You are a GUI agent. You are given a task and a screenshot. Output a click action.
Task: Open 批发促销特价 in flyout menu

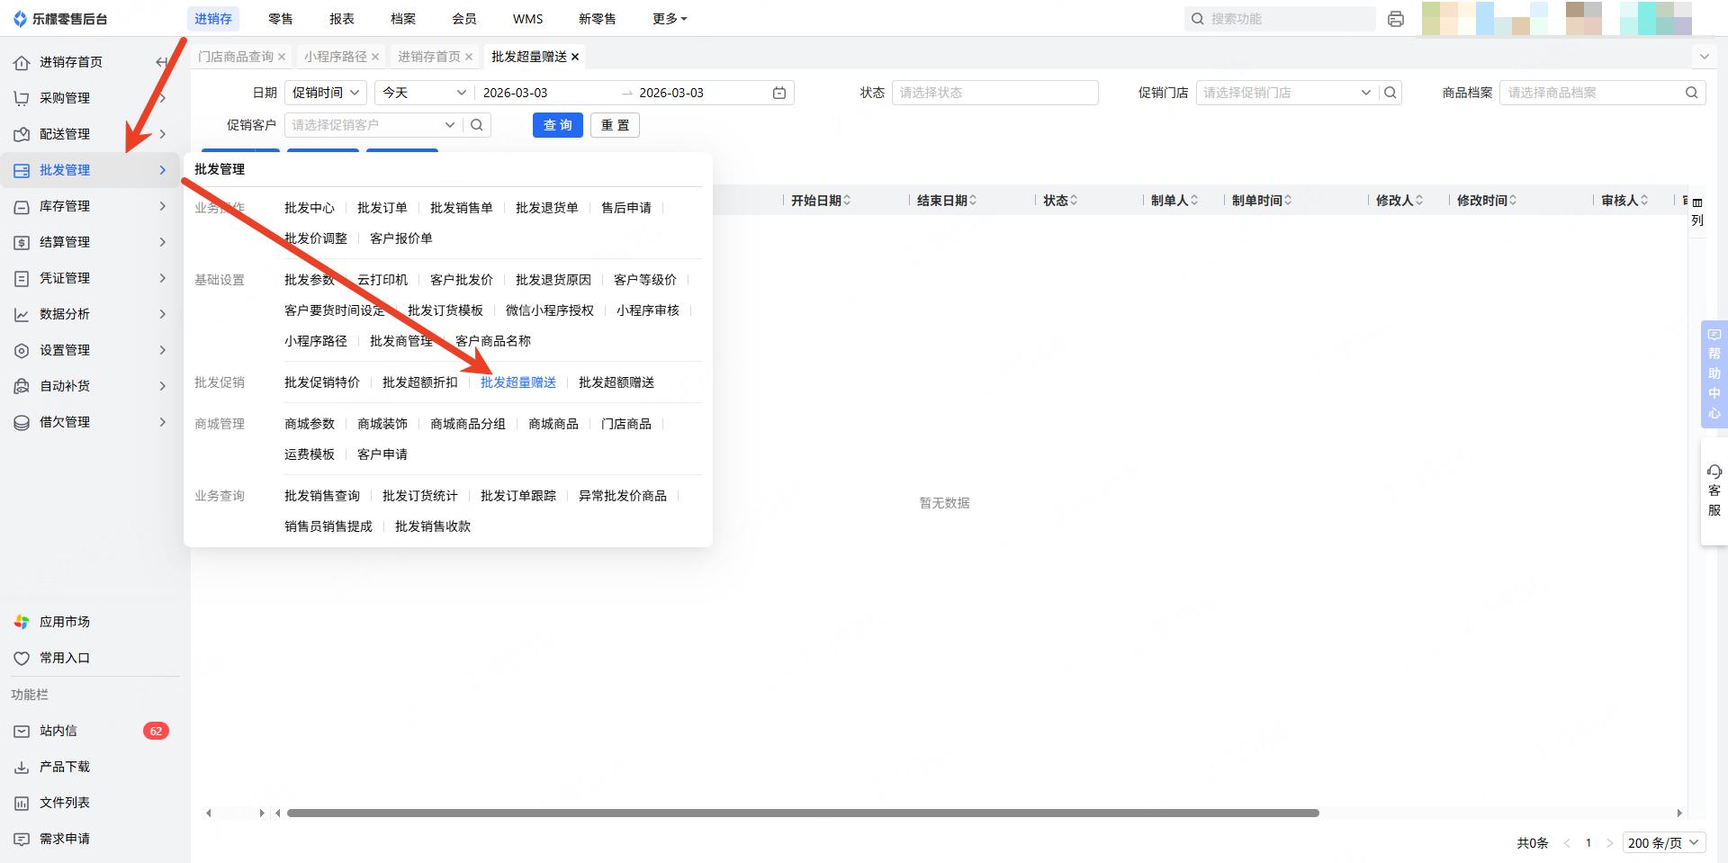coord(322,382)
